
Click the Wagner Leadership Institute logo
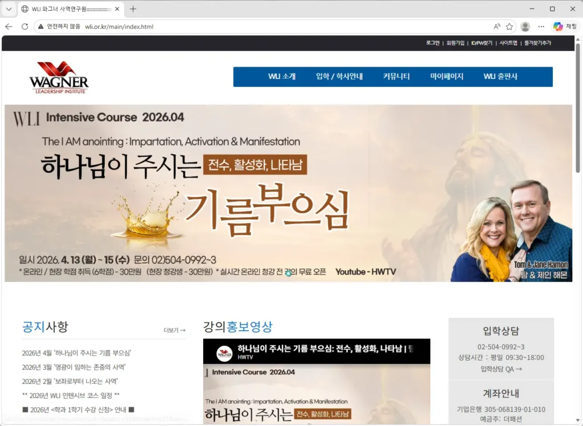click(x=59, y=77)
